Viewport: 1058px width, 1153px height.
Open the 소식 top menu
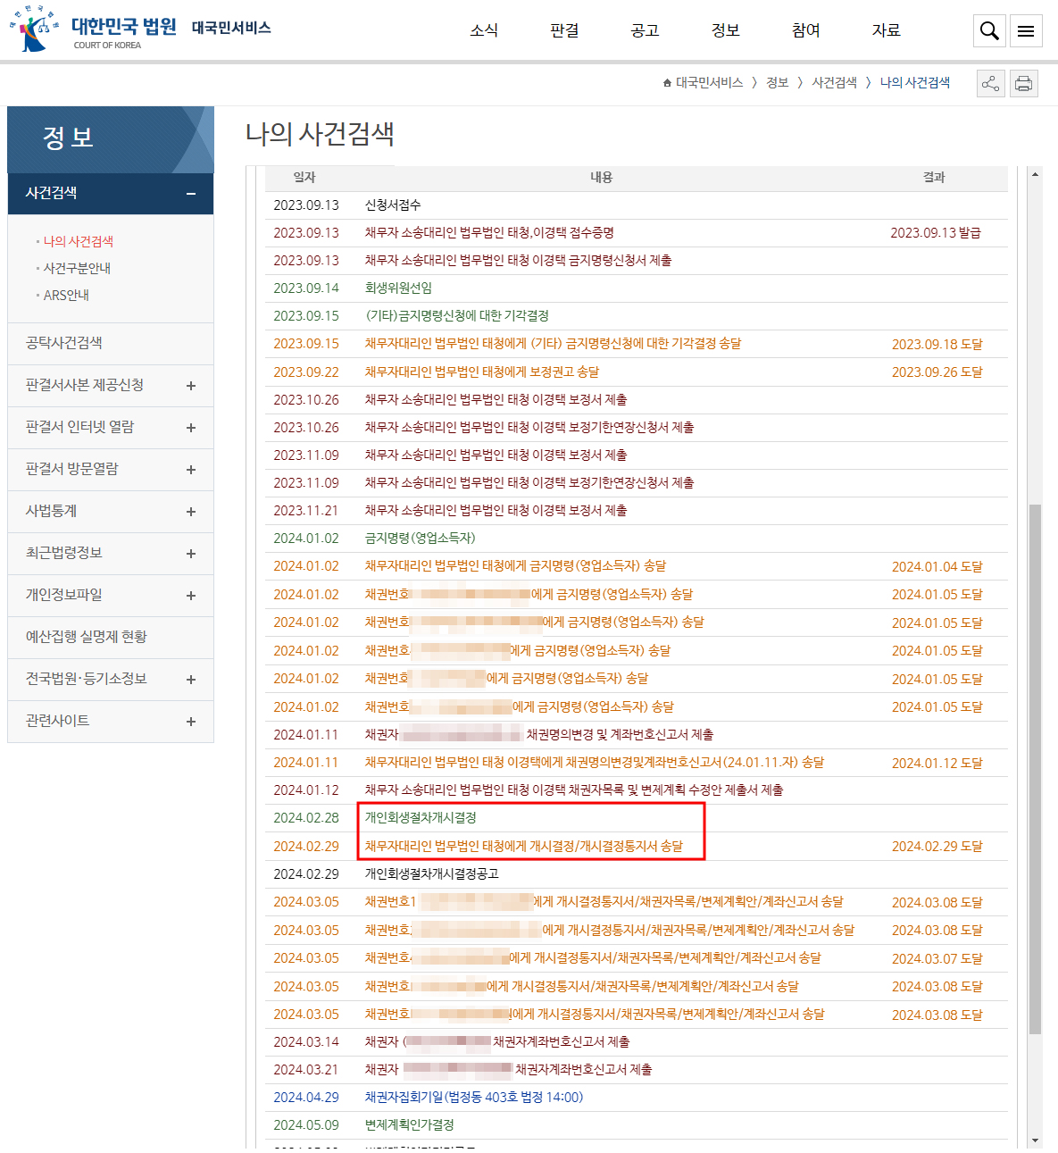point(484,30)
